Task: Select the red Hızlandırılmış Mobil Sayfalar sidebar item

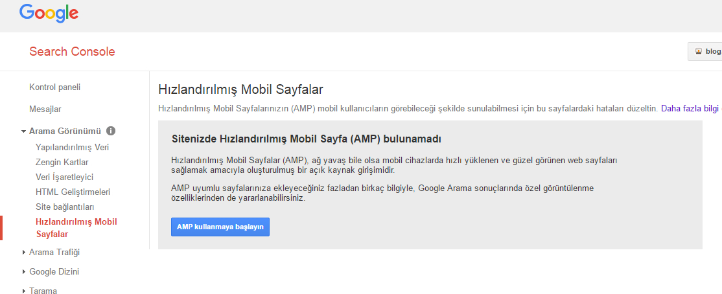Action: tap(76, 227)
